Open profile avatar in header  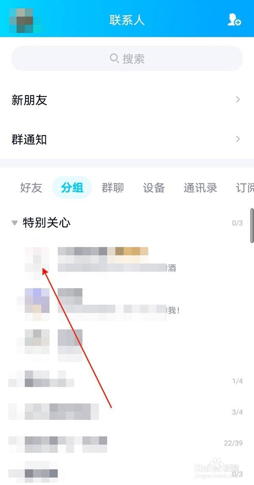pyautogui.click(x=21, y=20)
